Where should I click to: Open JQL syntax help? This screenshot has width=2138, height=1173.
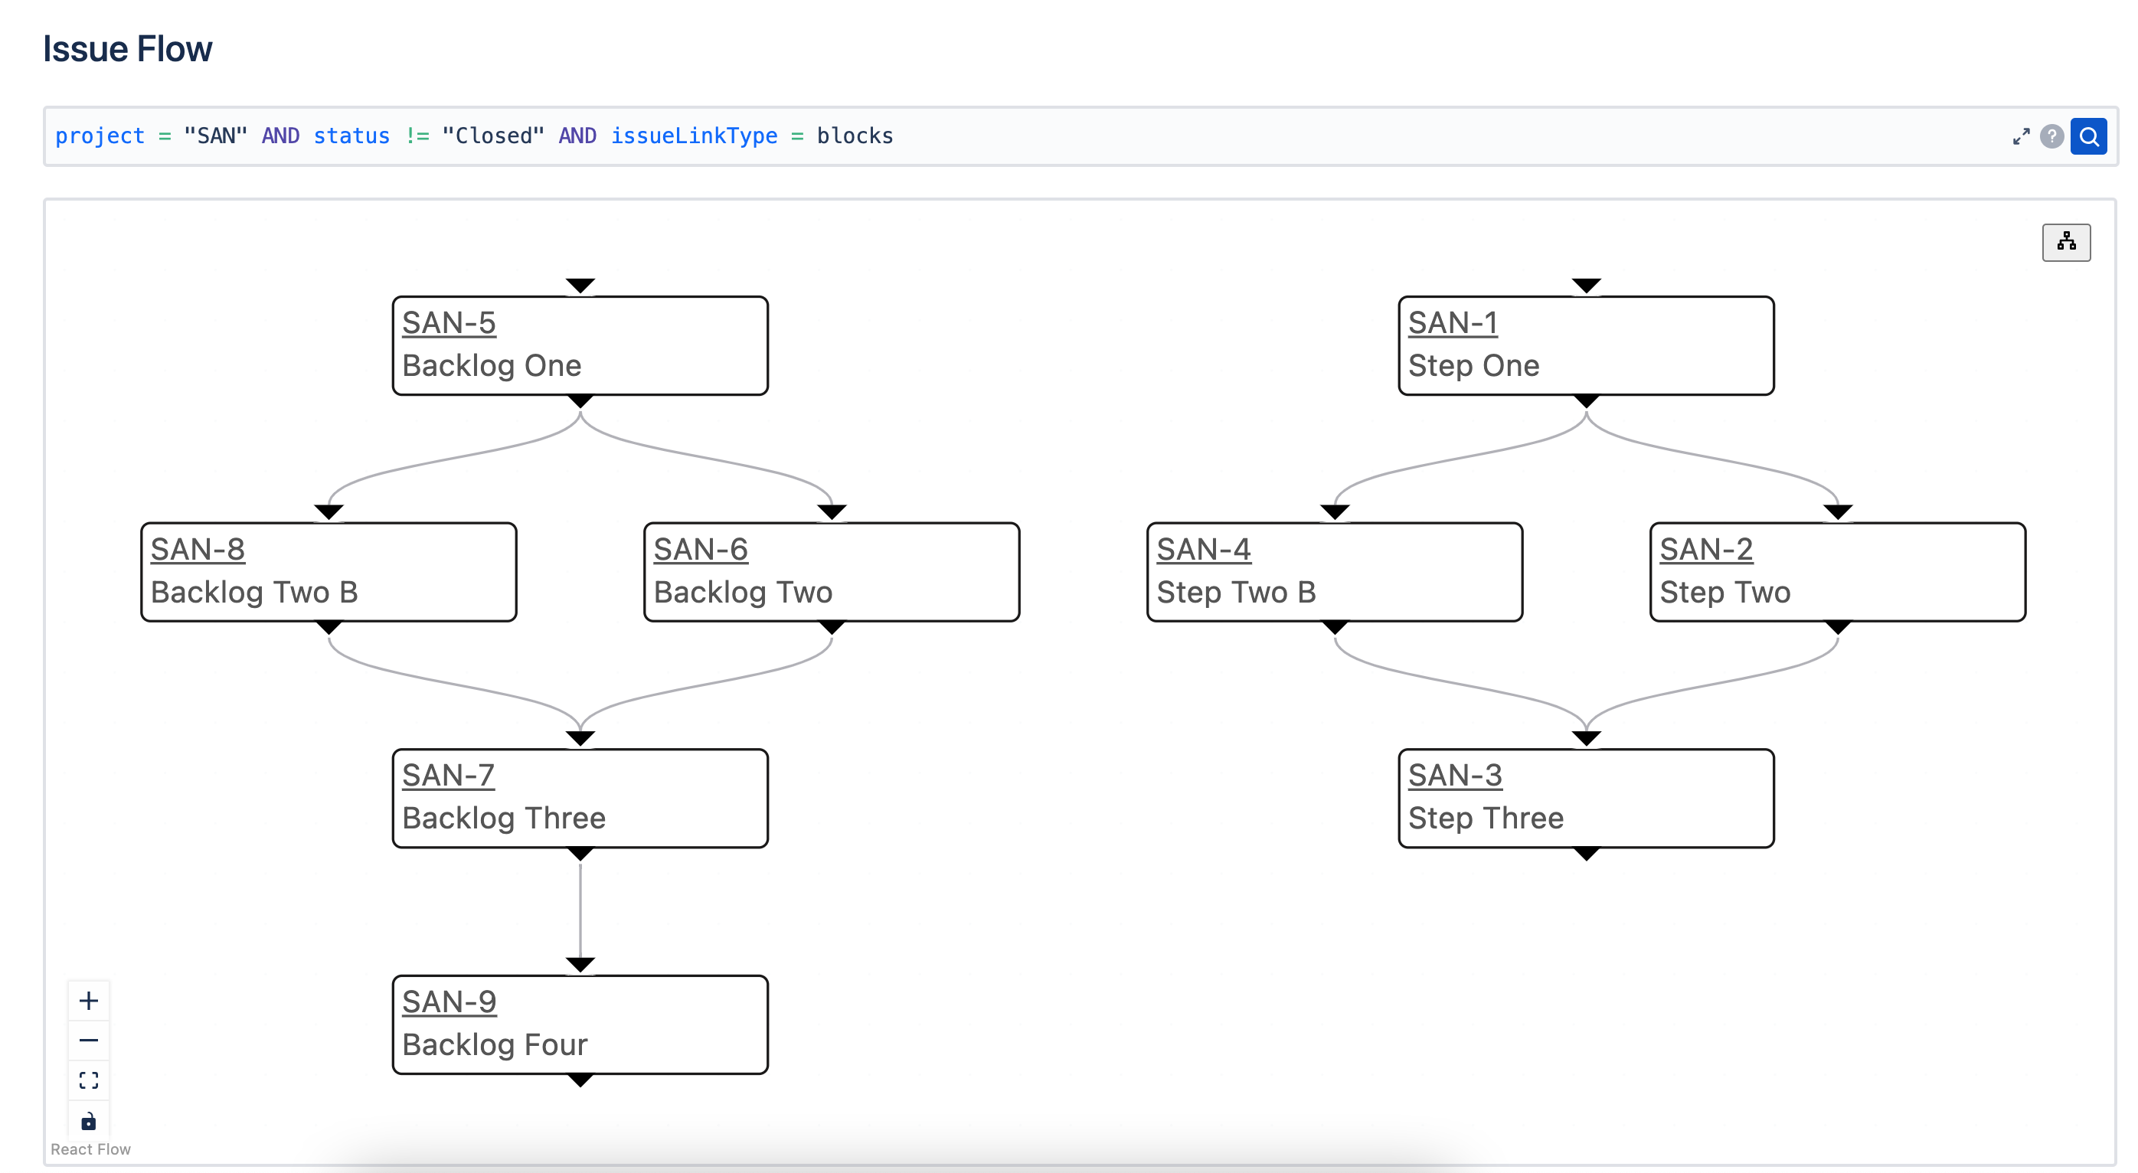(x=2051, y=136)
